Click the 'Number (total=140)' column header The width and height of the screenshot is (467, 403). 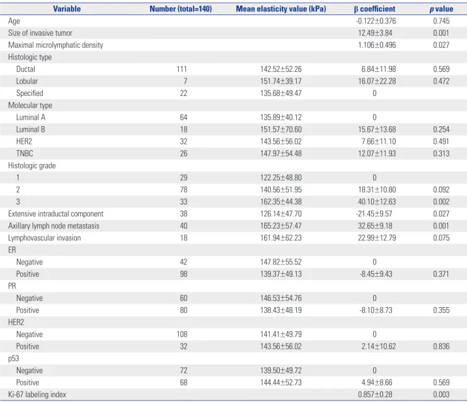point(180,9)
